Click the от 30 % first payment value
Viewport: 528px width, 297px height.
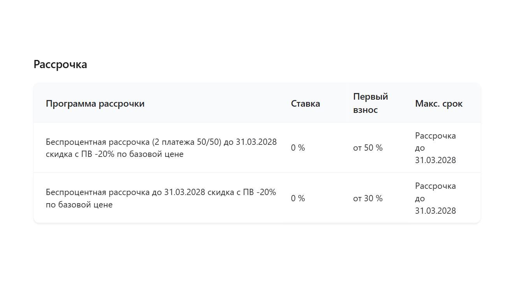click(x=368, y=199)
